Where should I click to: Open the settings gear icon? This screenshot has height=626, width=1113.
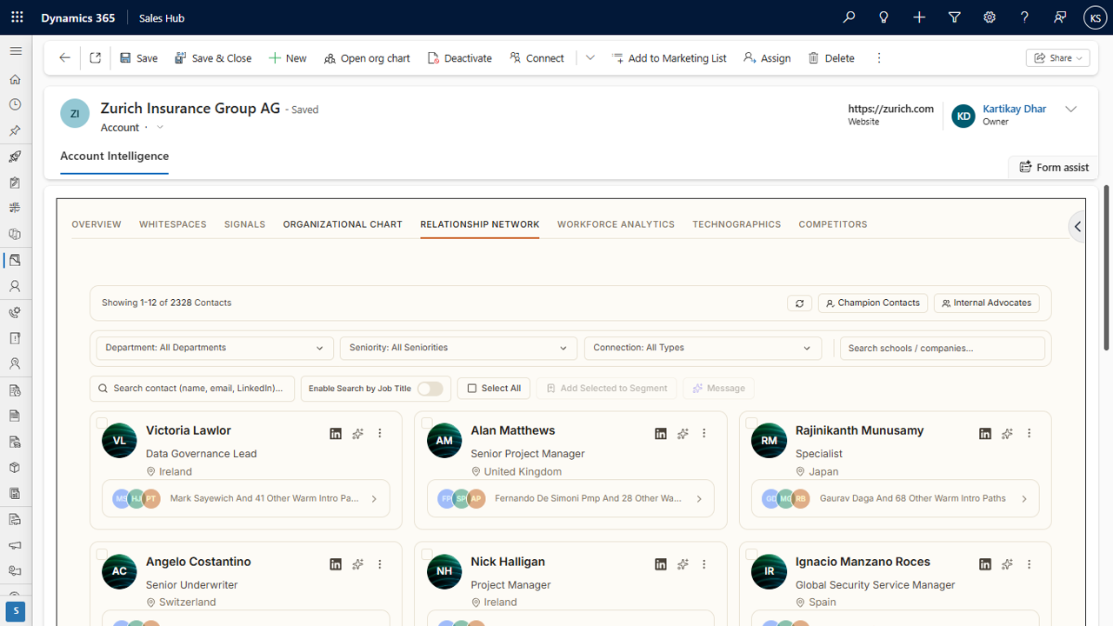(990, 17)
